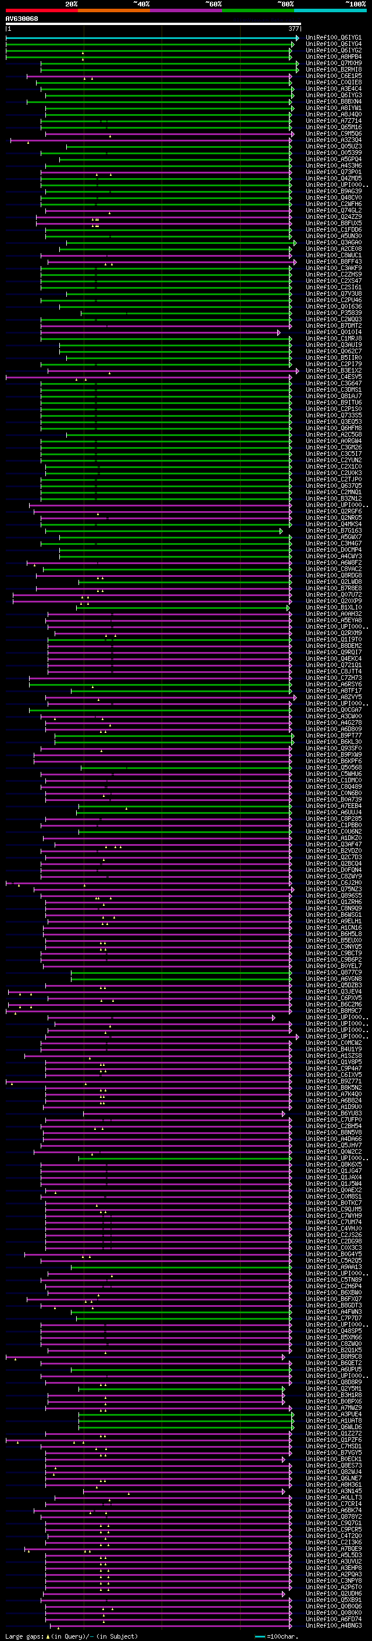372x1641 pixels.
Task: Click hit label UniRef100_Q3JEV4
Action: pos(334,992)
